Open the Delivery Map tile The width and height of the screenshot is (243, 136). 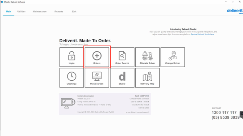point(147,78)
